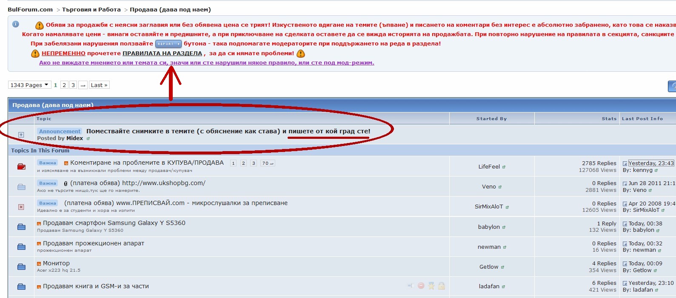Click new-post icon before Samsung Galaxy topic
676x298 pixels.
click(x=39, y=223)
